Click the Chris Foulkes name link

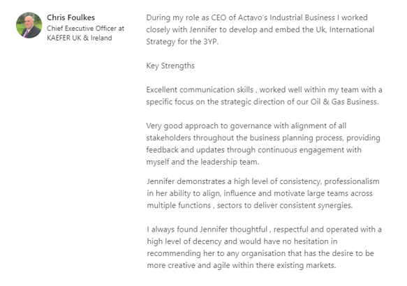point(71,17)
